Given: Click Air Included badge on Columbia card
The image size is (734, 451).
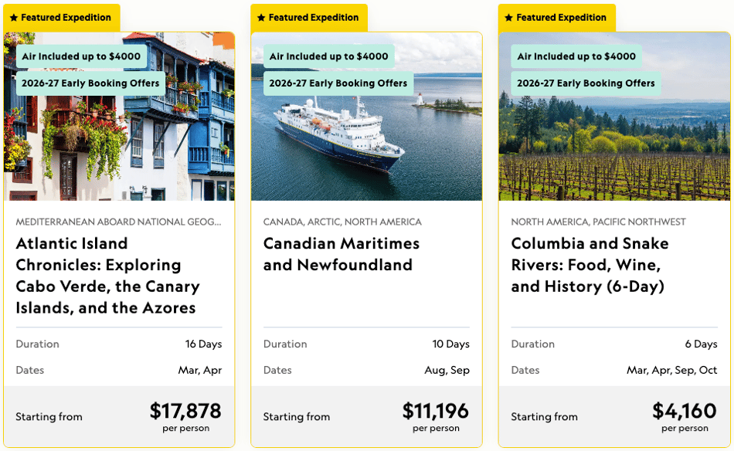Looking at the screenshot, I should tap(576, 56).
